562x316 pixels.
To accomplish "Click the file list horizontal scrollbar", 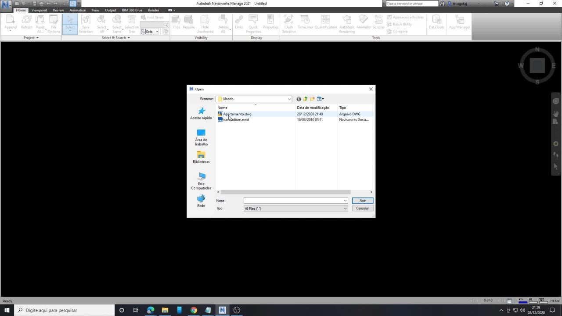I will click(285, 192).
